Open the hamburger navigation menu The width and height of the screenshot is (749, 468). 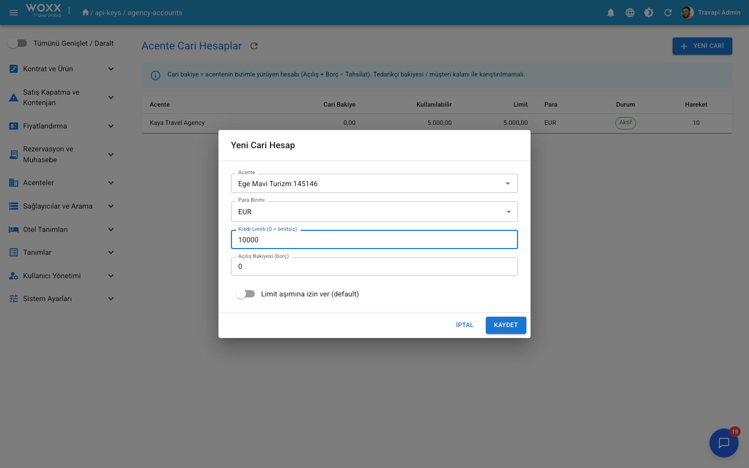click(14, 12)
